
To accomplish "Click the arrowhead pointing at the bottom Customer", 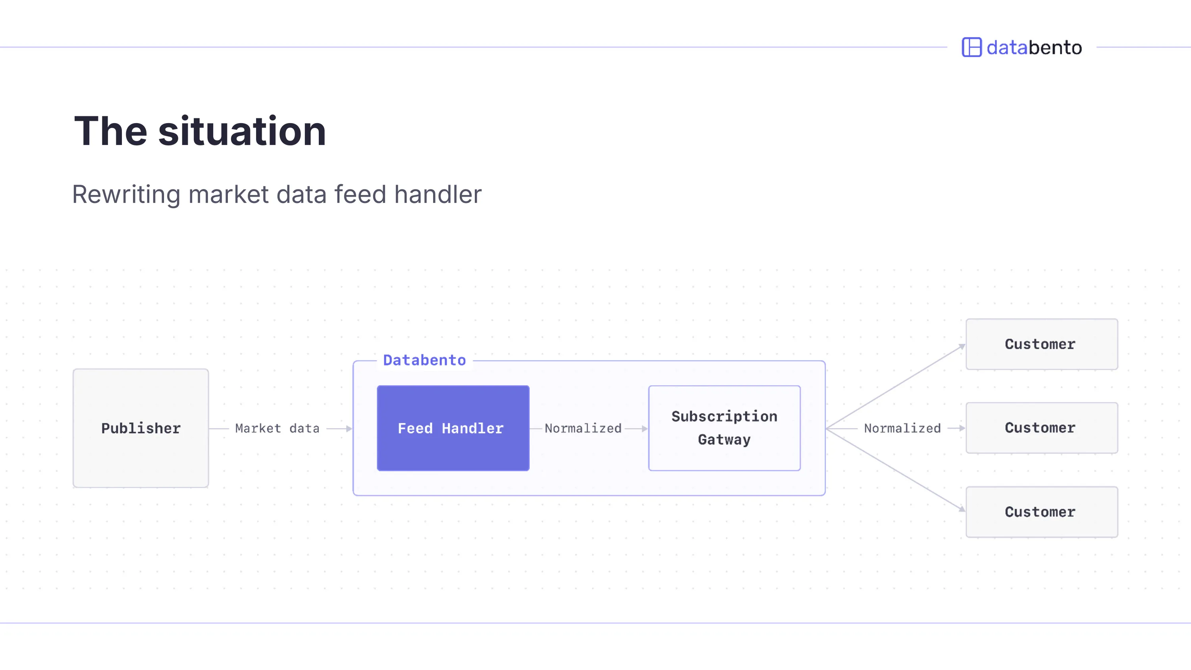I will point(962,509).
